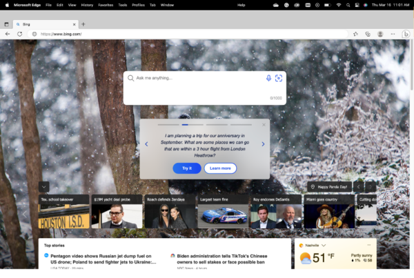
Task: Open the History menu
Action: click(x=87, y=5)
